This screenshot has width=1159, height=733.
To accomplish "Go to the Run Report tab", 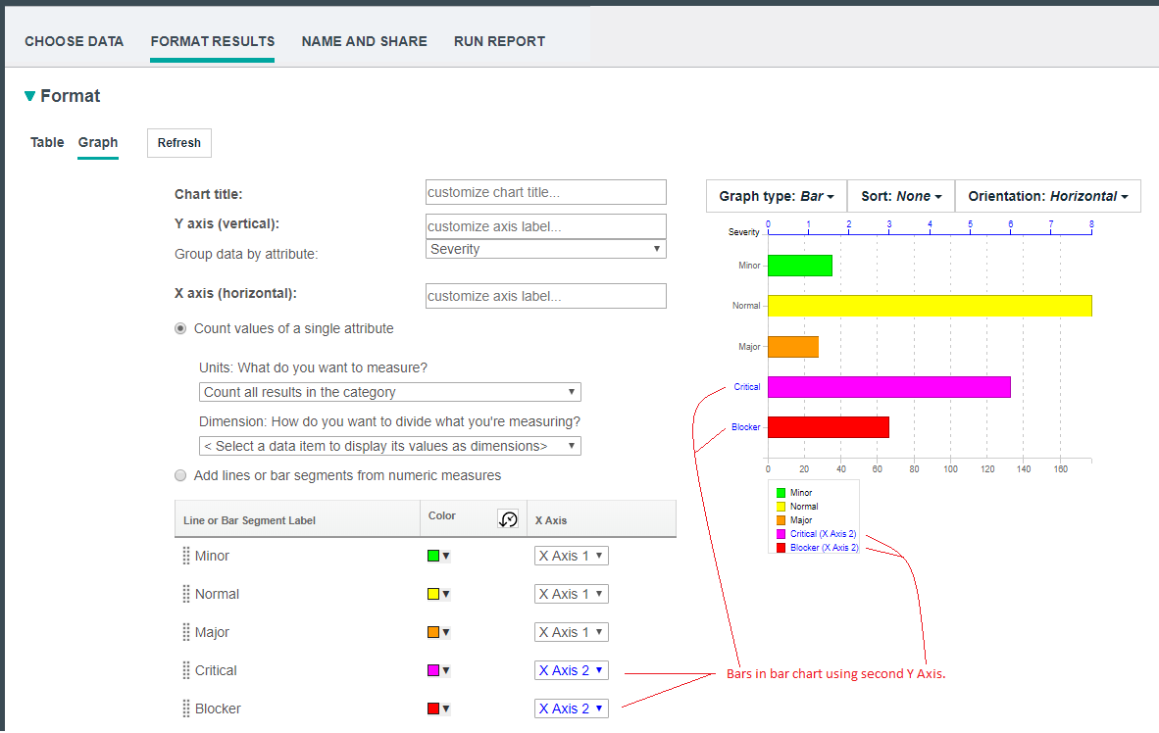I will click(499, 41).
